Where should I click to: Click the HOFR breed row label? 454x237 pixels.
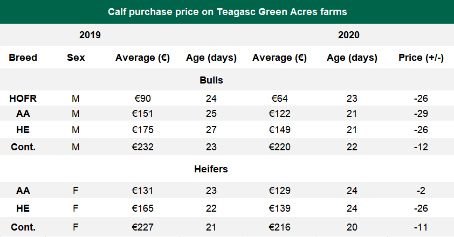click(x=23, y=99)
